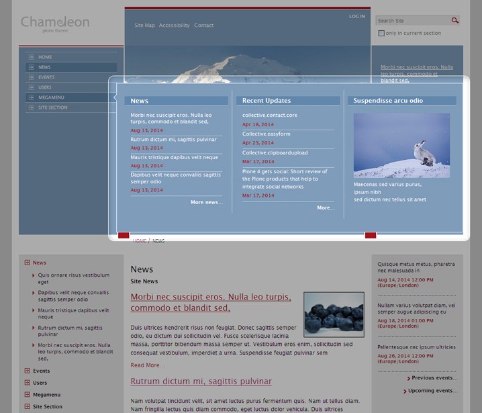Click the Maecenas sed varius purus caption
This screenshot has width=482, height=413.
click(x=390, y=192)
